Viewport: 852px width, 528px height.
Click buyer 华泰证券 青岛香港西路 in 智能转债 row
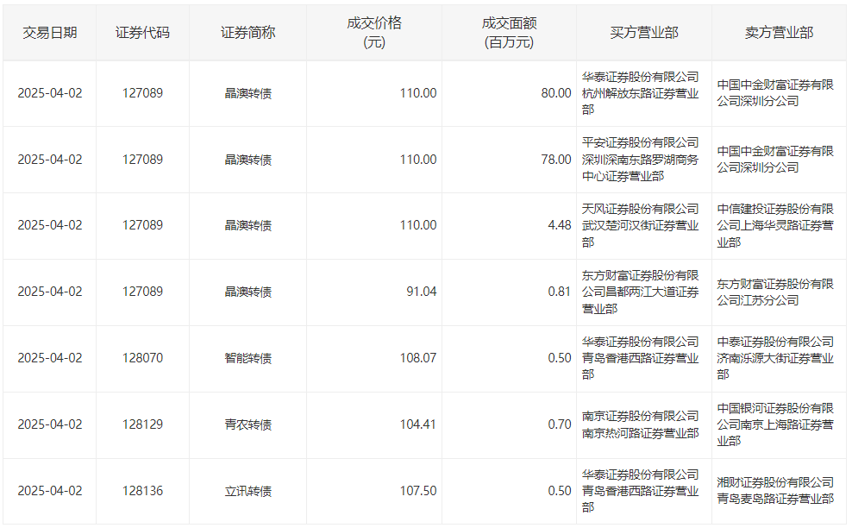[640, 358]
